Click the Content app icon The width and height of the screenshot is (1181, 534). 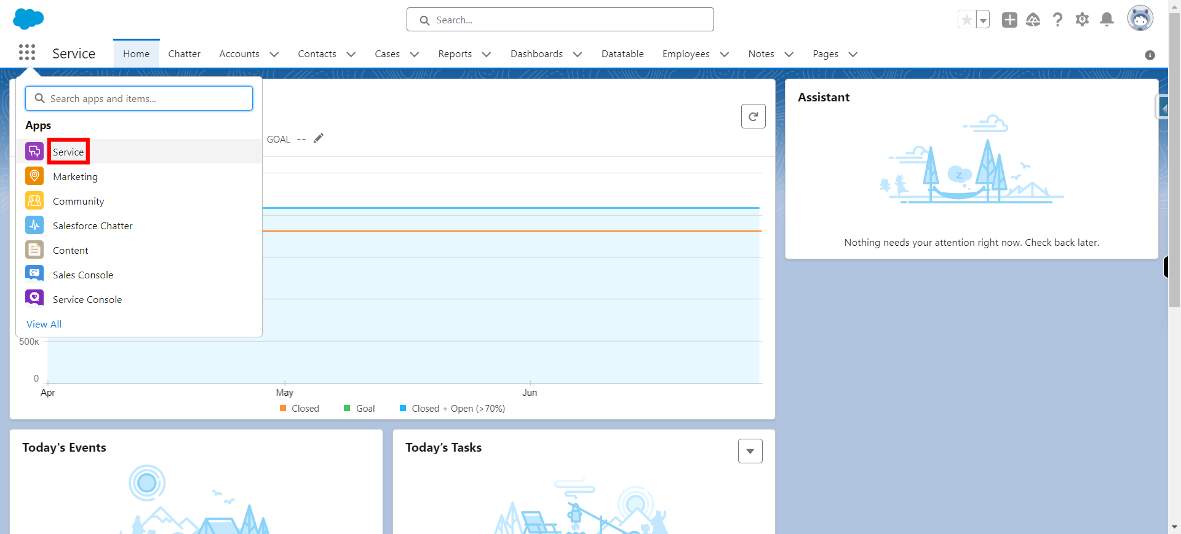tap(34, 249)
